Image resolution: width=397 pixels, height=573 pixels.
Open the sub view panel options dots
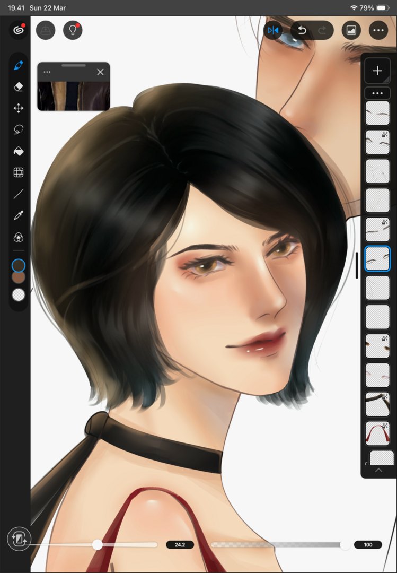tap(47, 72)
